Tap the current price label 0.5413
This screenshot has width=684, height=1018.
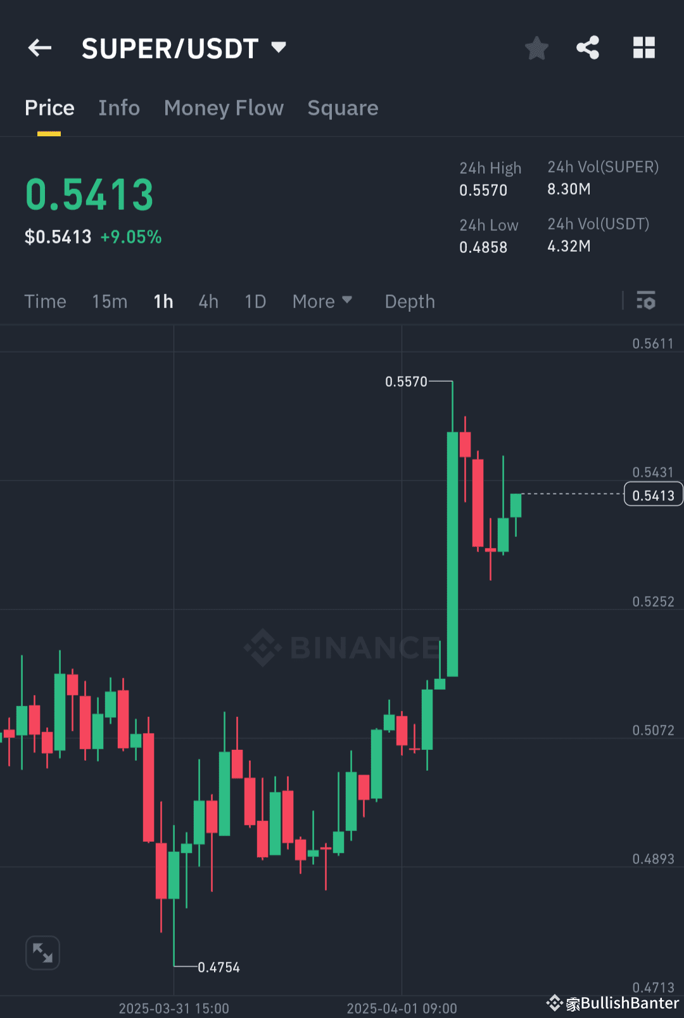tap(653, 494)
